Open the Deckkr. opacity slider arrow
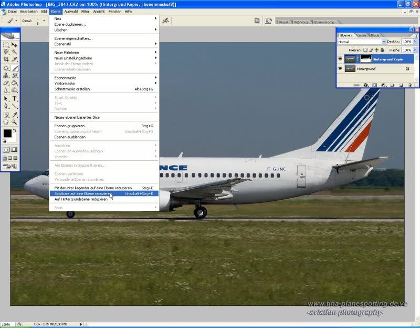Screen dimensions: 420x328 (x=415, y=42)
